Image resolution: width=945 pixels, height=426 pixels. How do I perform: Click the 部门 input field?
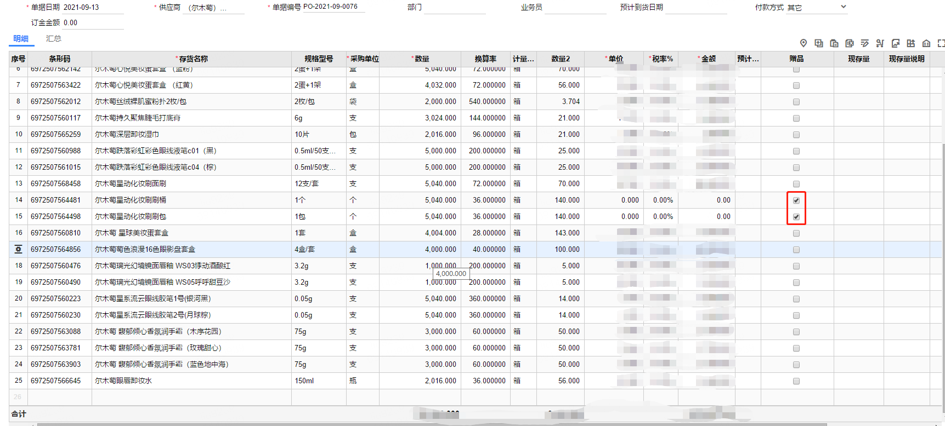tap(455, 8)
